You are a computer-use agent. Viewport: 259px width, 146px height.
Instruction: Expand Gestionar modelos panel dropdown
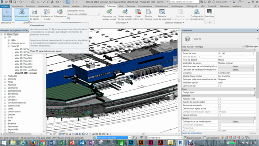pyautogui.click(x=174, y=23)
